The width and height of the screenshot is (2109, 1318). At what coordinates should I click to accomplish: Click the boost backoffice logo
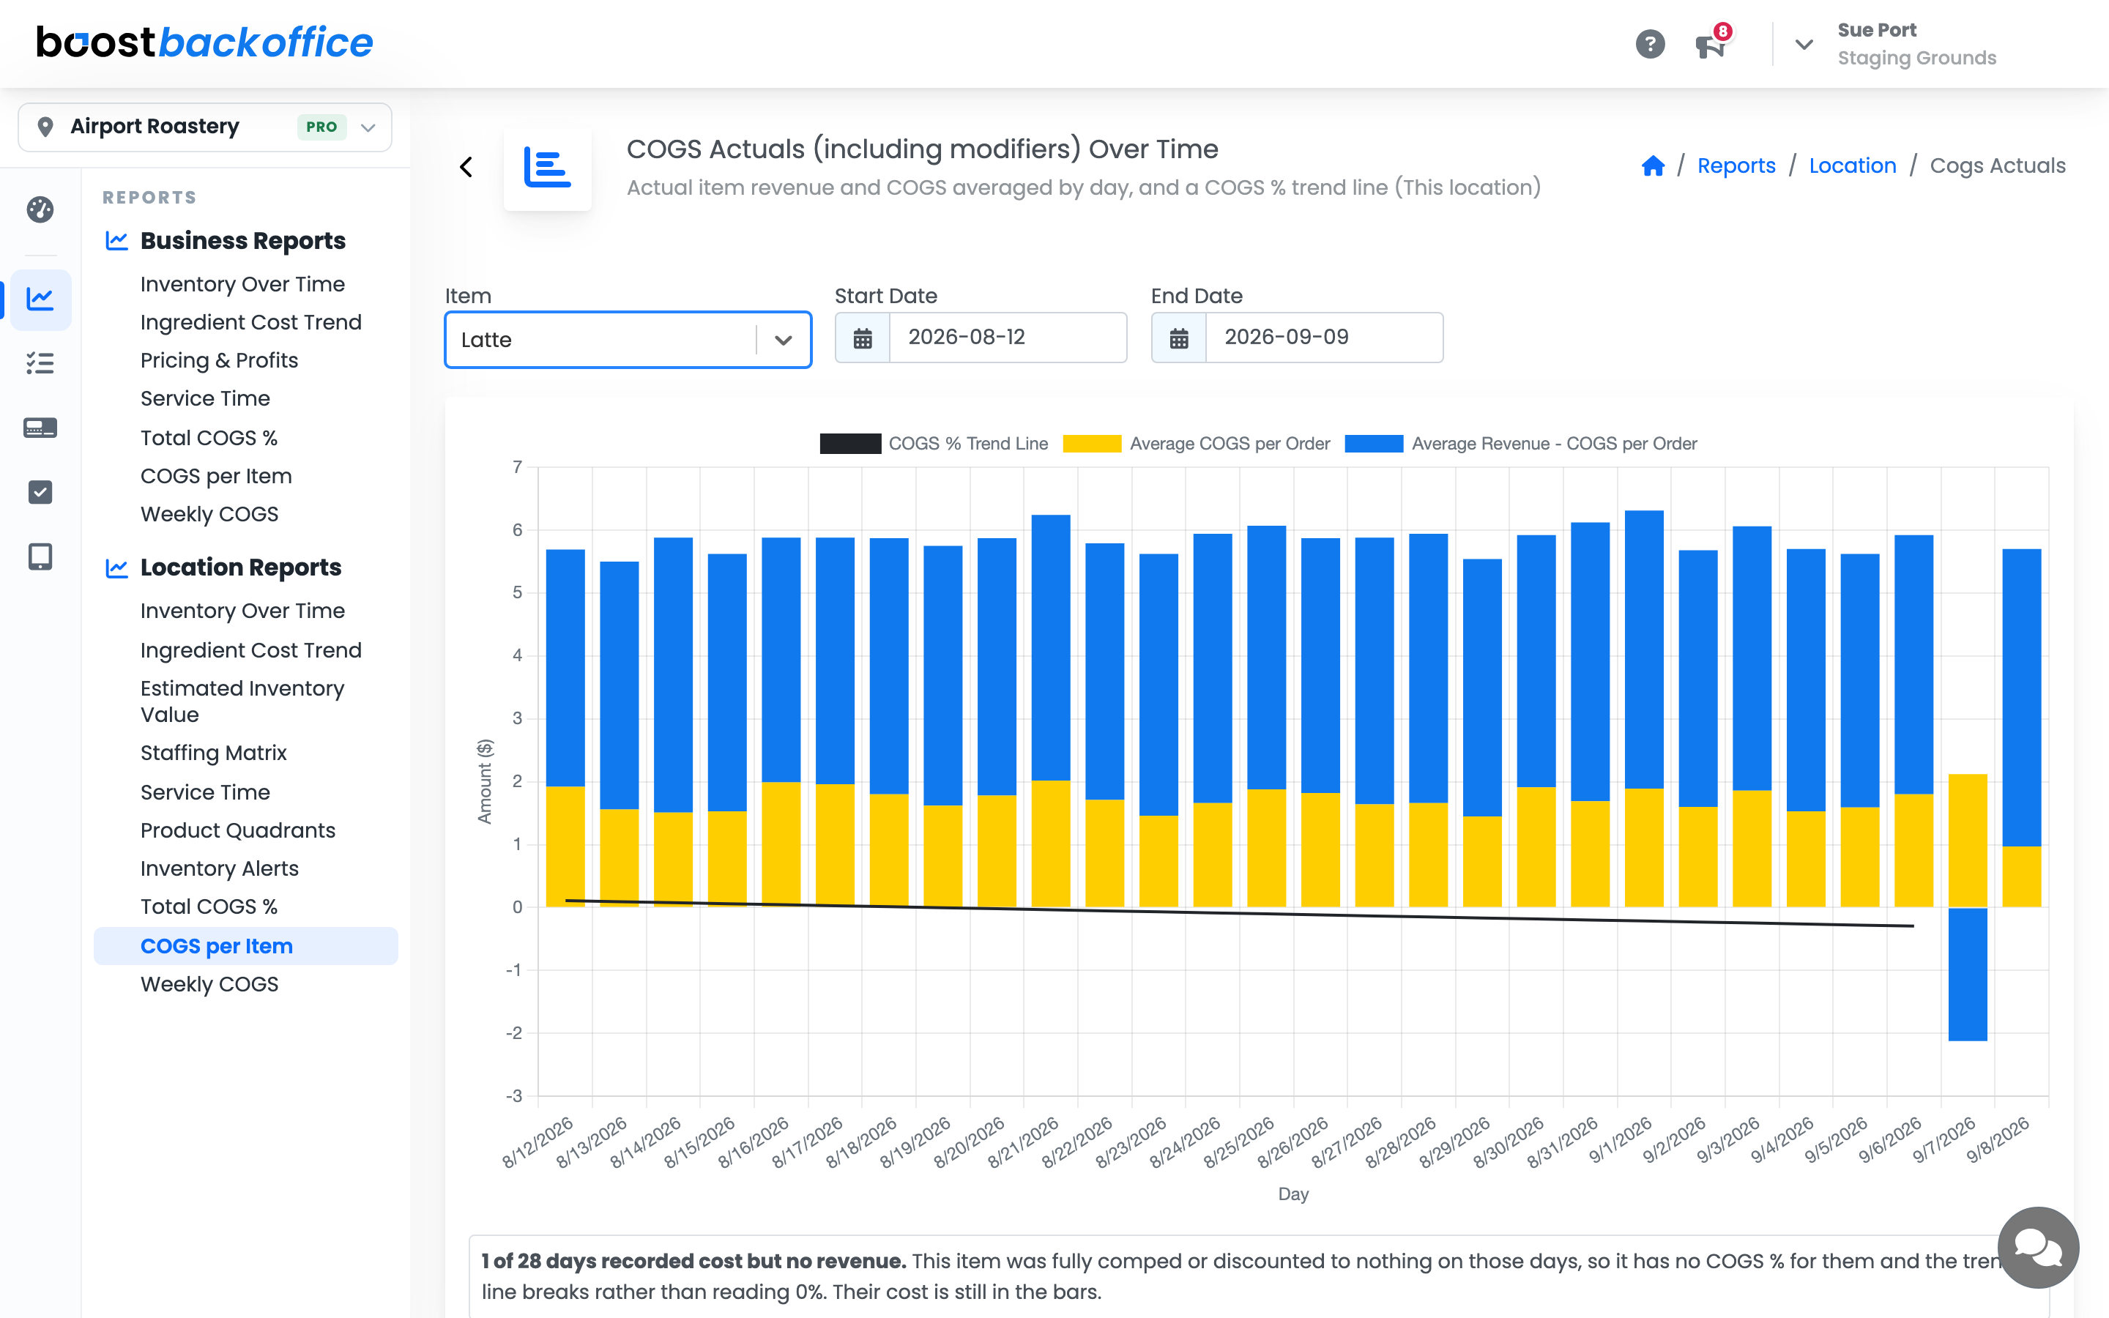tap(205, 42)
